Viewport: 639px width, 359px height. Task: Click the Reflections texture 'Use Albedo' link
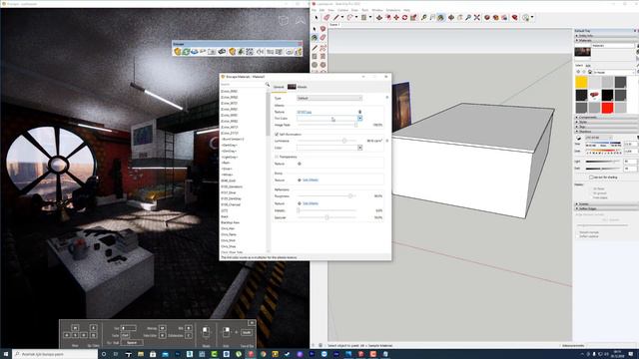(311, 203)
